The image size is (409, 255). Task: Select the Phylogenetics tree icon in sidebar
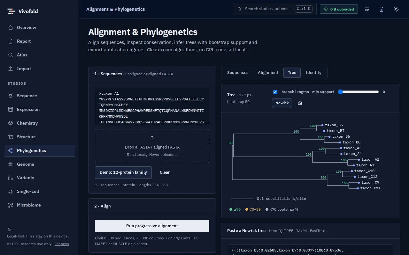point(11,150)
